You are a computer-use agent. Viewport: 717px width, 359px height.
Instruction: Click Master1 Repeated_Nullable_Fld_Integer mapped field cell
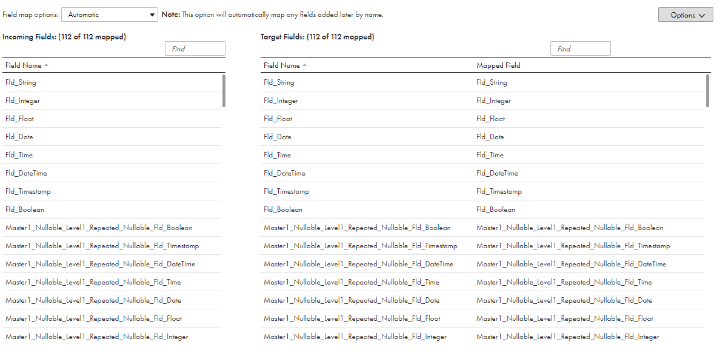pyautogui.click(x=567, y=337)
